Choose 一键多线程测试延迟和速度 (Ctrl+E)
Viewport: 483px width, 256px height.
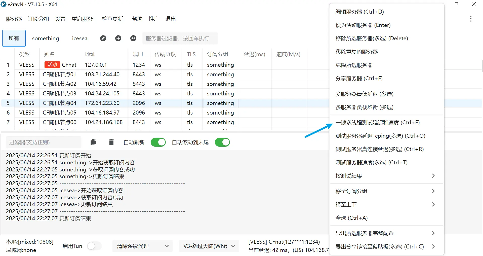(x=387, y=122)
